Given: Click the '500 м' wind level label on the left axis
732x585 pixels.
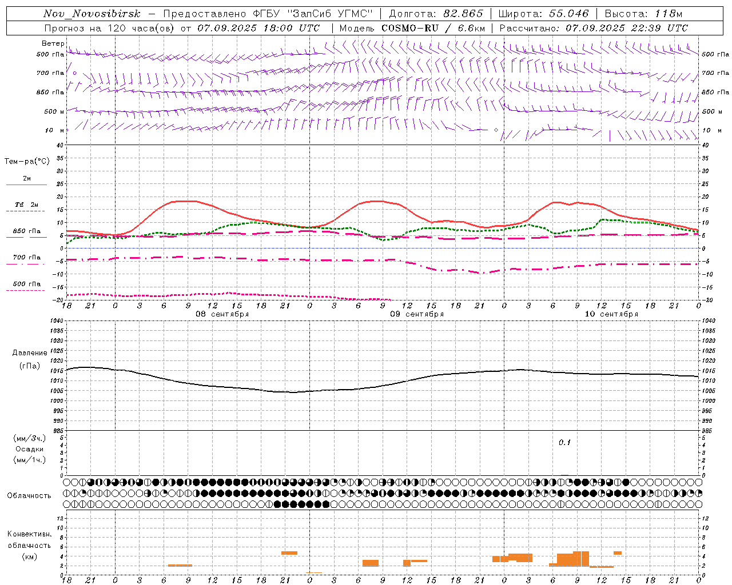Looking at the screenshot, I should (54, 111).
